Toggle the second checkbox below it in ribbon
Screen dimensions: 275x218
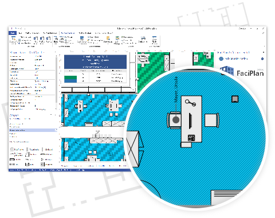(x=123, y=40)
